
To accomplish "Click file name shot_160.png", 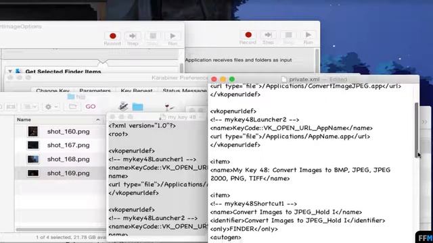I will tap(68, 132).
